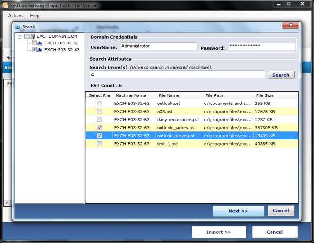Click Import >> in the main window
The width and height of the screenshot is (314, 243).
click(219, 232)
